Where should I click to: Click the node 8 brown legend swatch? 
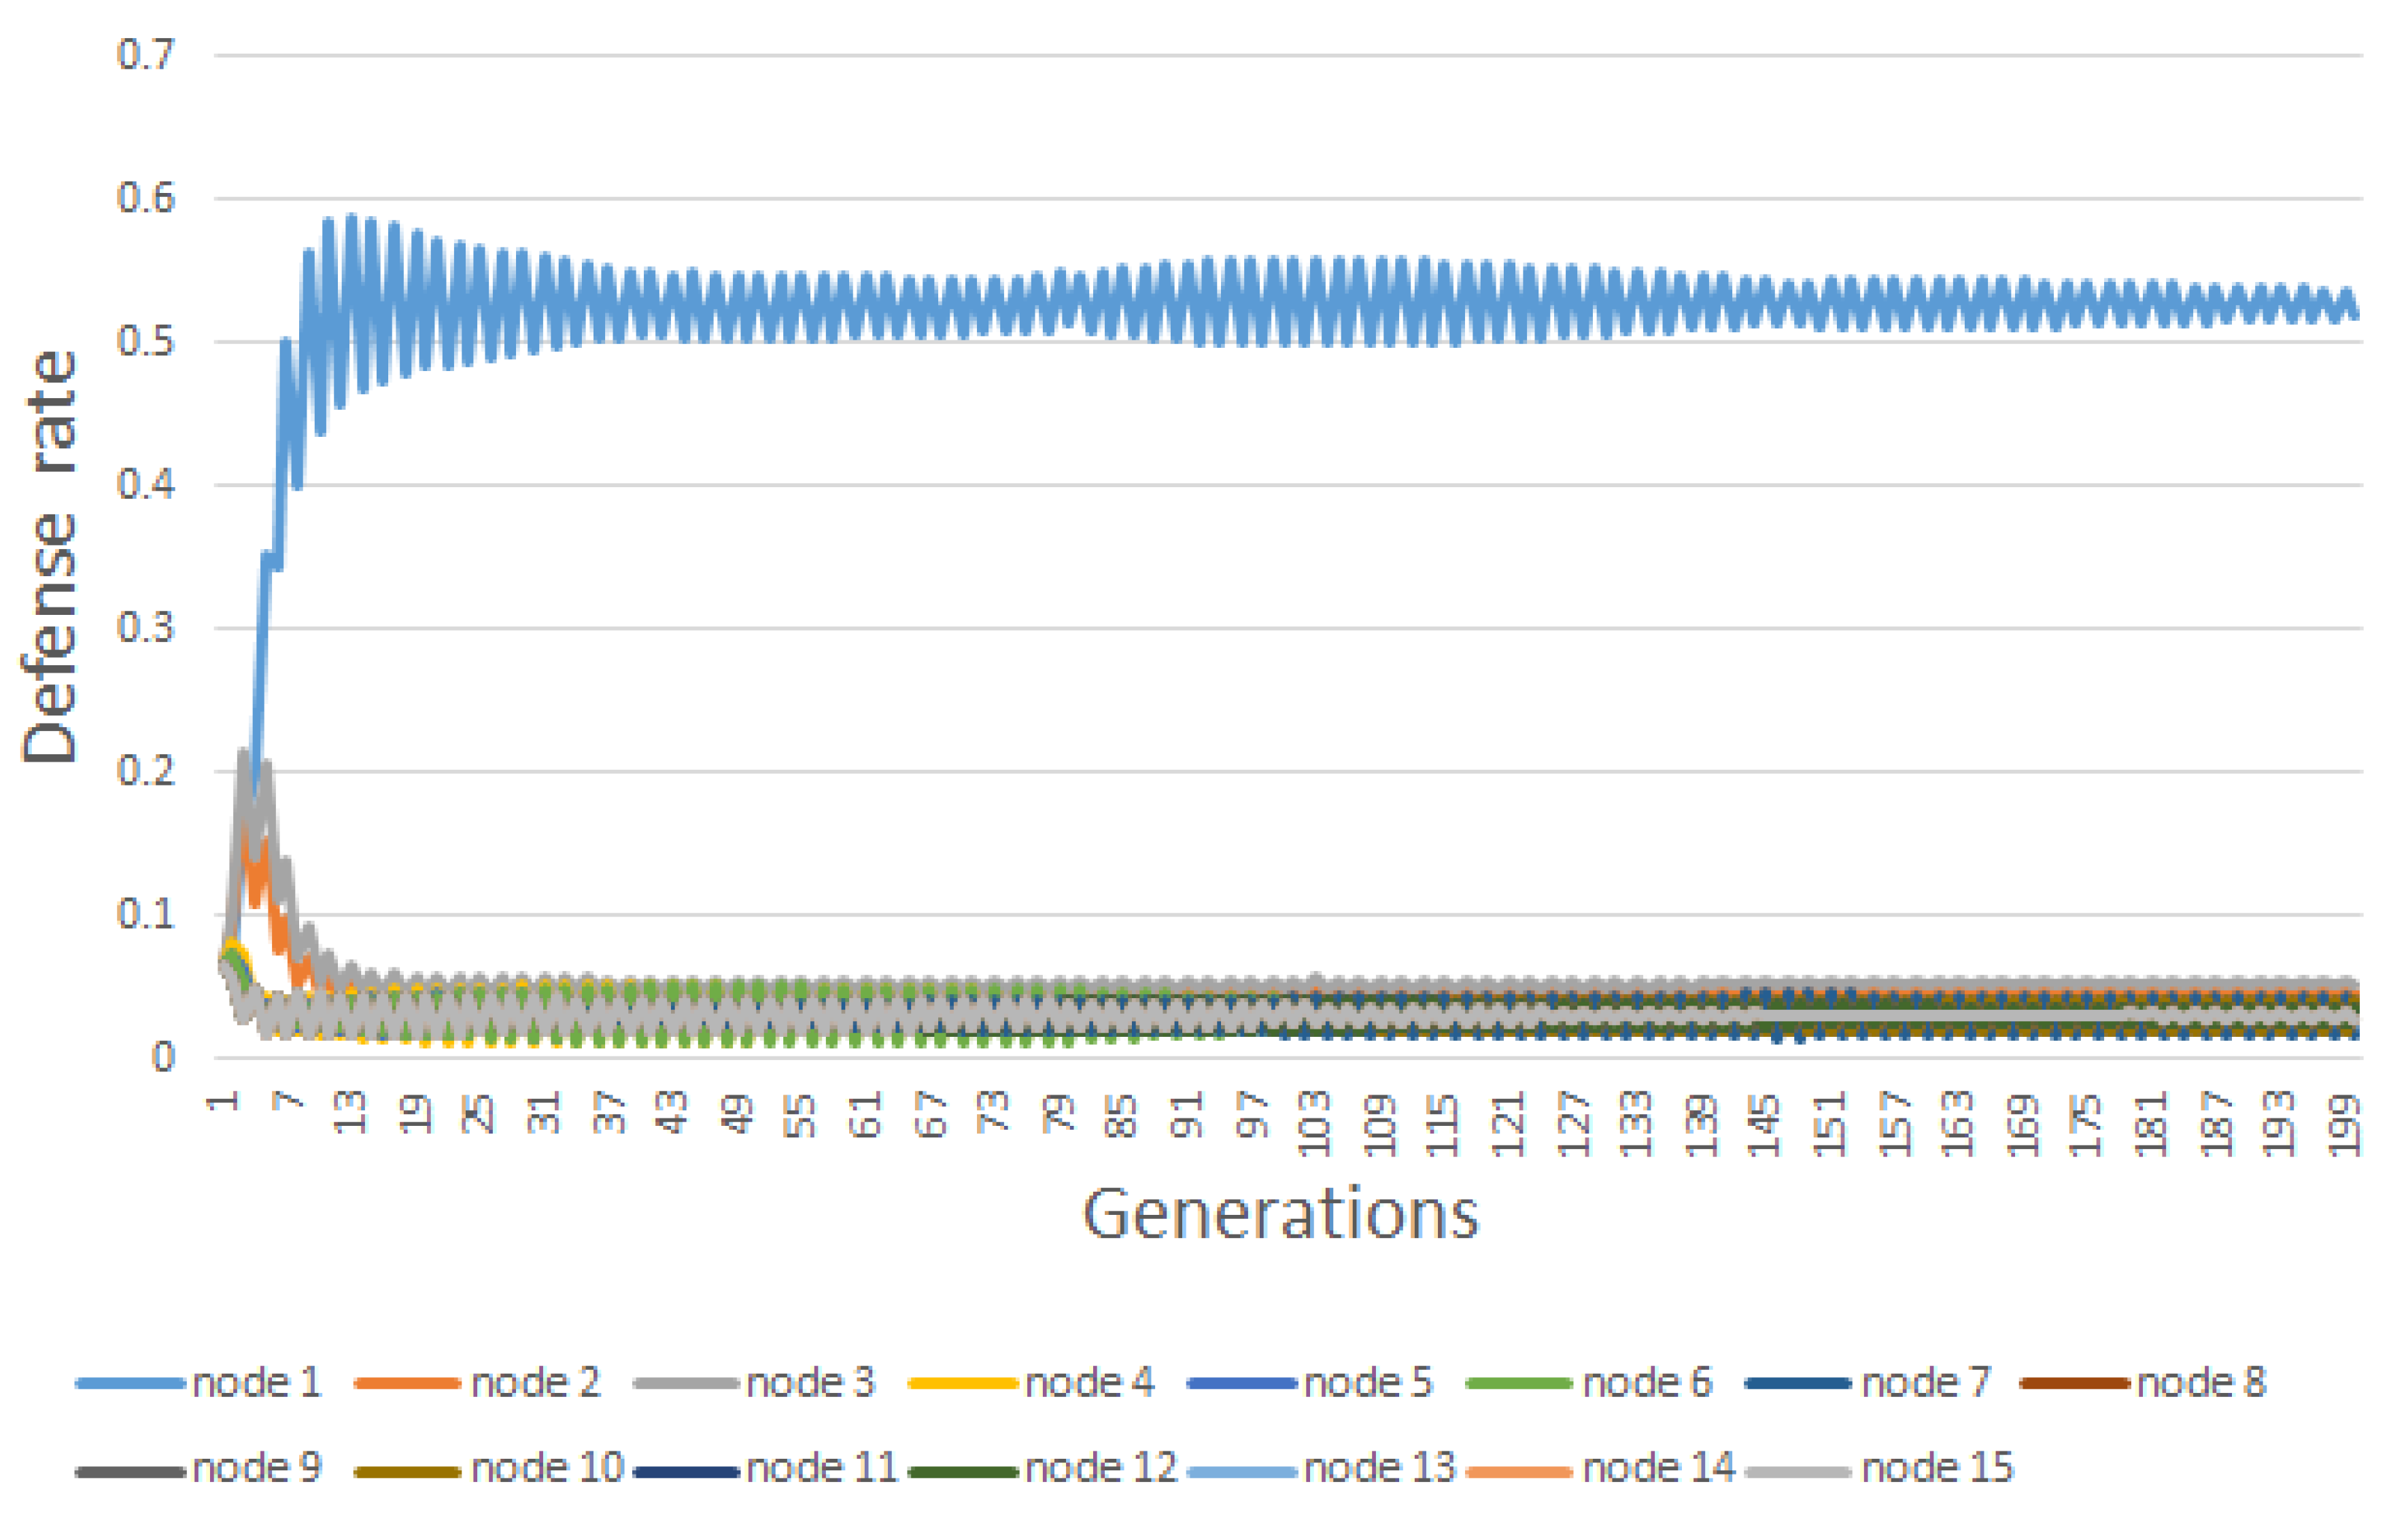pyautogui.click(x=2074, y=1384)
